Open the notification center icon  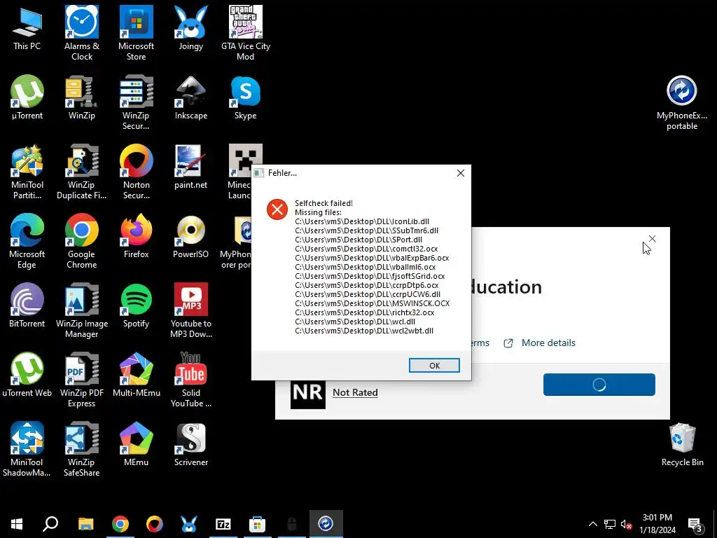(695, 524)
